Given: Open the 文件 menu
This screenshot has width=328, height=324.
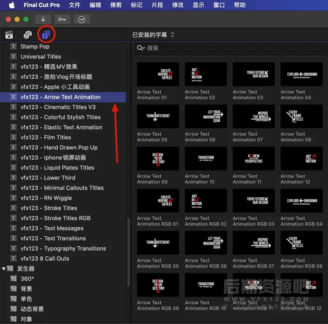Looking at the screenshot, I should click(75, 5).
